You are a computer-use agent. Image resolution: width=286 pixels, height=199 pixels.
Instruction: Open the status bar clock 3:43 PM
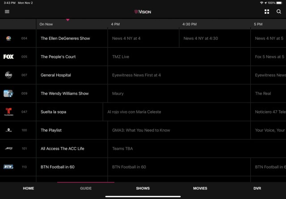coord(9,3)
